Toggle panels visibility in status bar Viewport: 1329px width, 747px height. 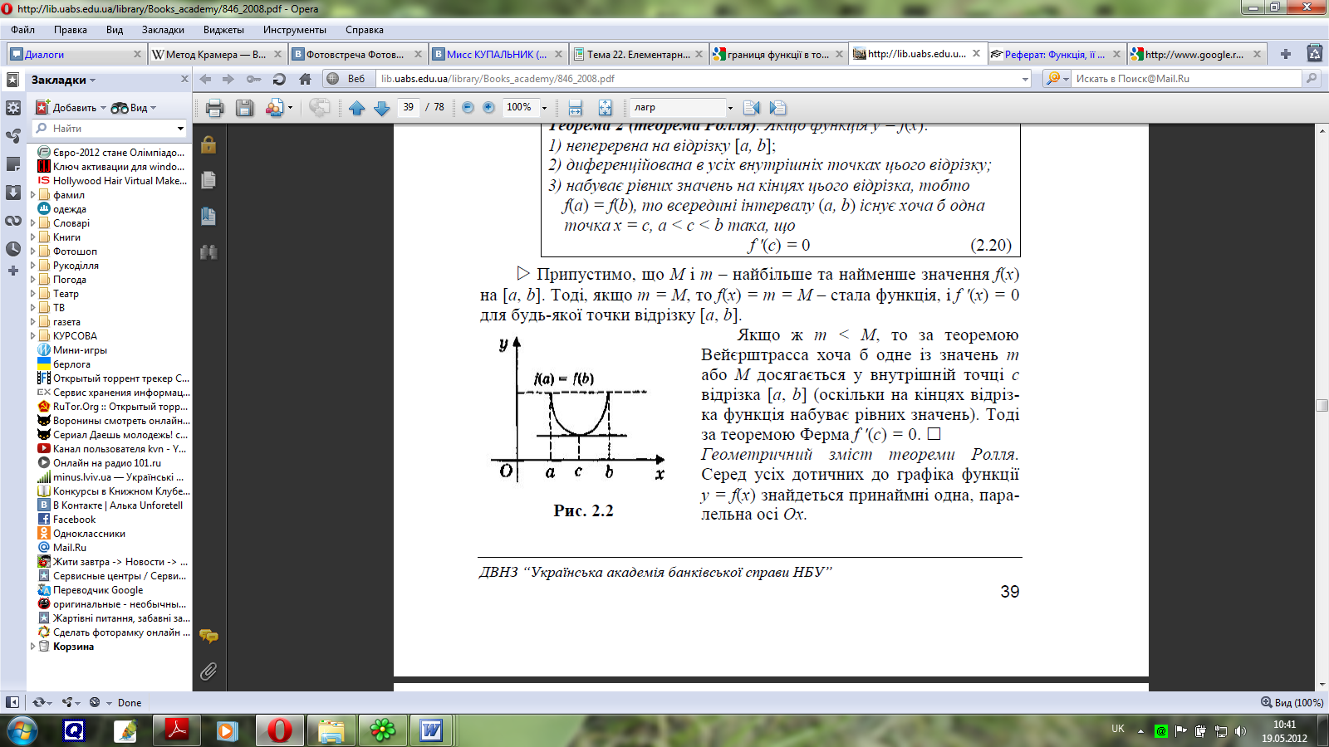tap(12, 702)
